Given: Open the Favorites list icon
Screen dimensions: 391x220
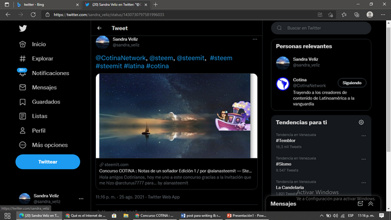Looking at the screenshot, I should pyautogui.click(x=344, y=15).
